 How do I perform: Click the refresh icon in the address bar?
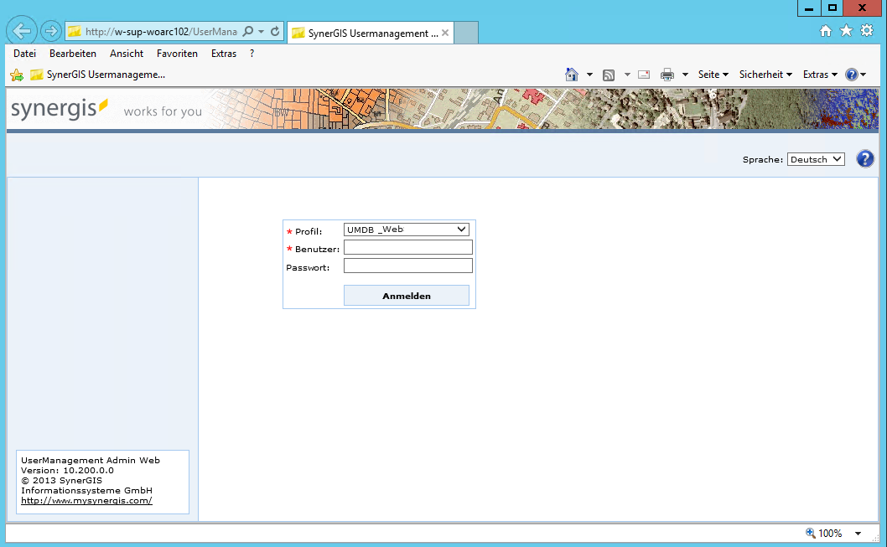[x=277, y=30]
